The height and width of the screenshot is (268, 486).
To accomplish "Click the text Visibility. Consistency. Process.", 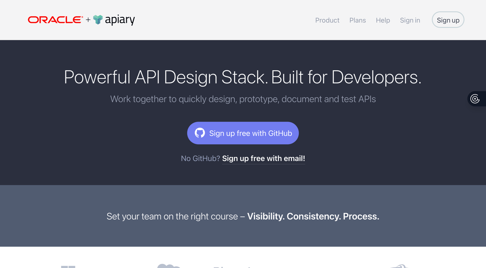I will 313,216.
